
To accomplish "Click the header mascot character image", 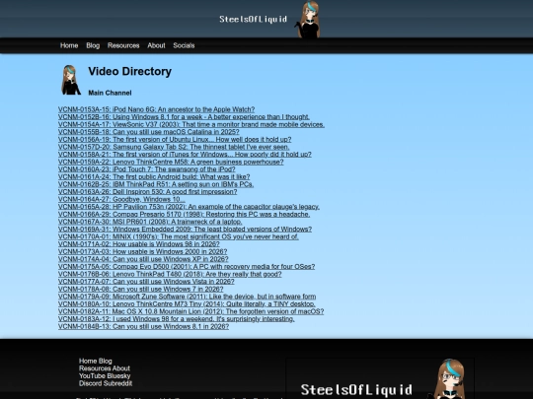I will point(308,19).
